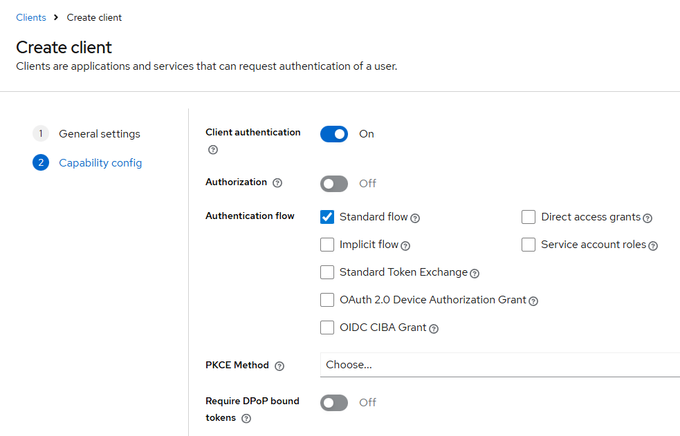
Task: Click help icon next to PKCE Method
Action: 279,366
